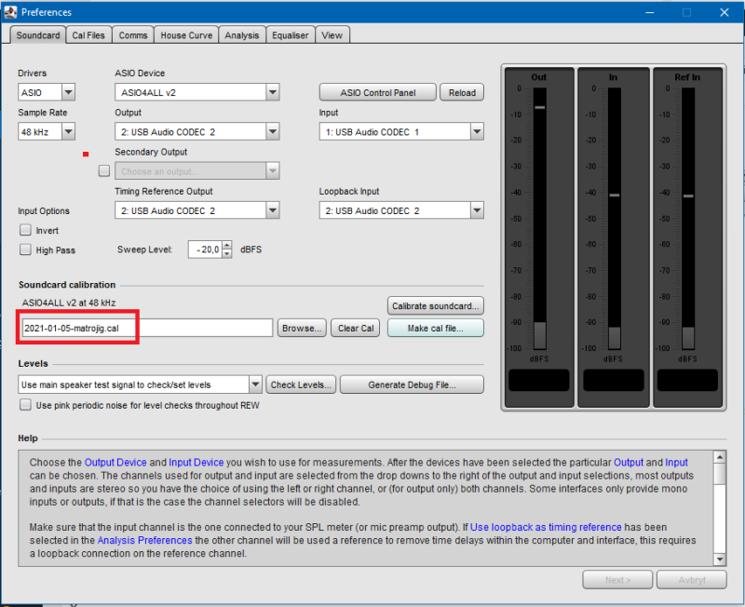This screenshot has height=607, width=745.
Task: Minimize the Preferences window
Action: 650,12
